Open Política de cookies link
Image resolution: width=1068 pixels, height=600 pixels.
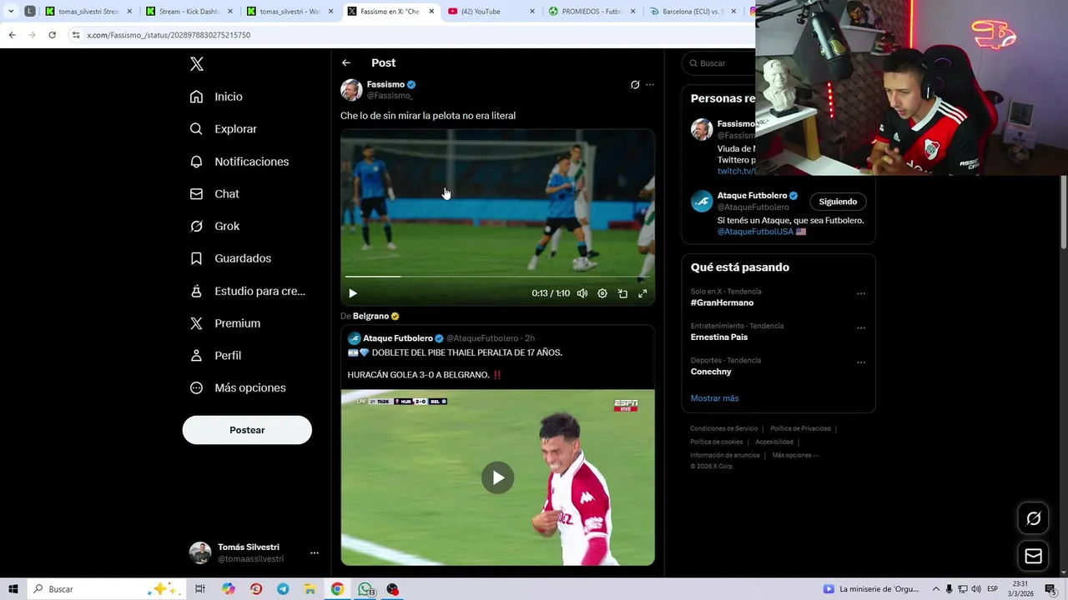pos(716,442)
